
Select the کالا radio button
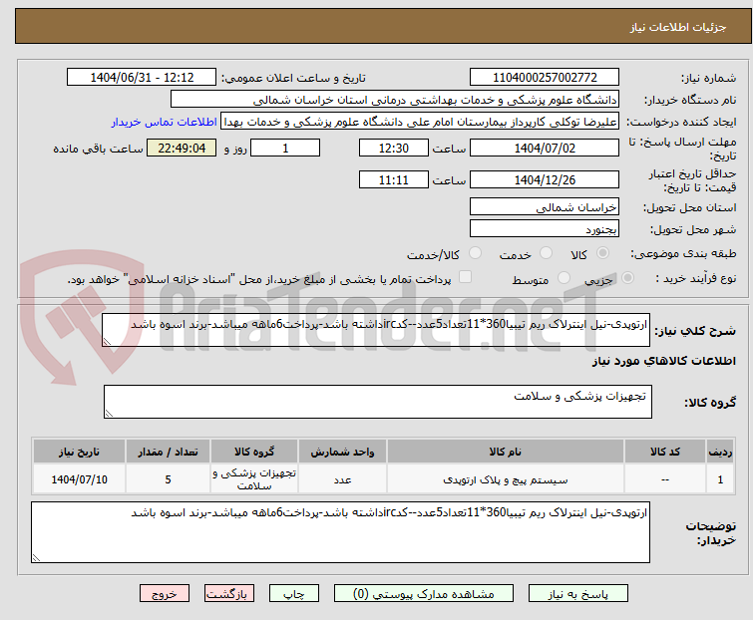coord(602,253)
